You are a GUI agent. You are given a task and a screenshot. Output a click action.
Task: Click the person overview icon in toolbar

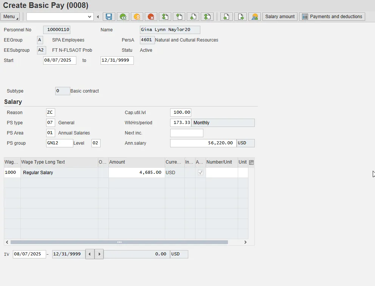click(x=254, y=17)
